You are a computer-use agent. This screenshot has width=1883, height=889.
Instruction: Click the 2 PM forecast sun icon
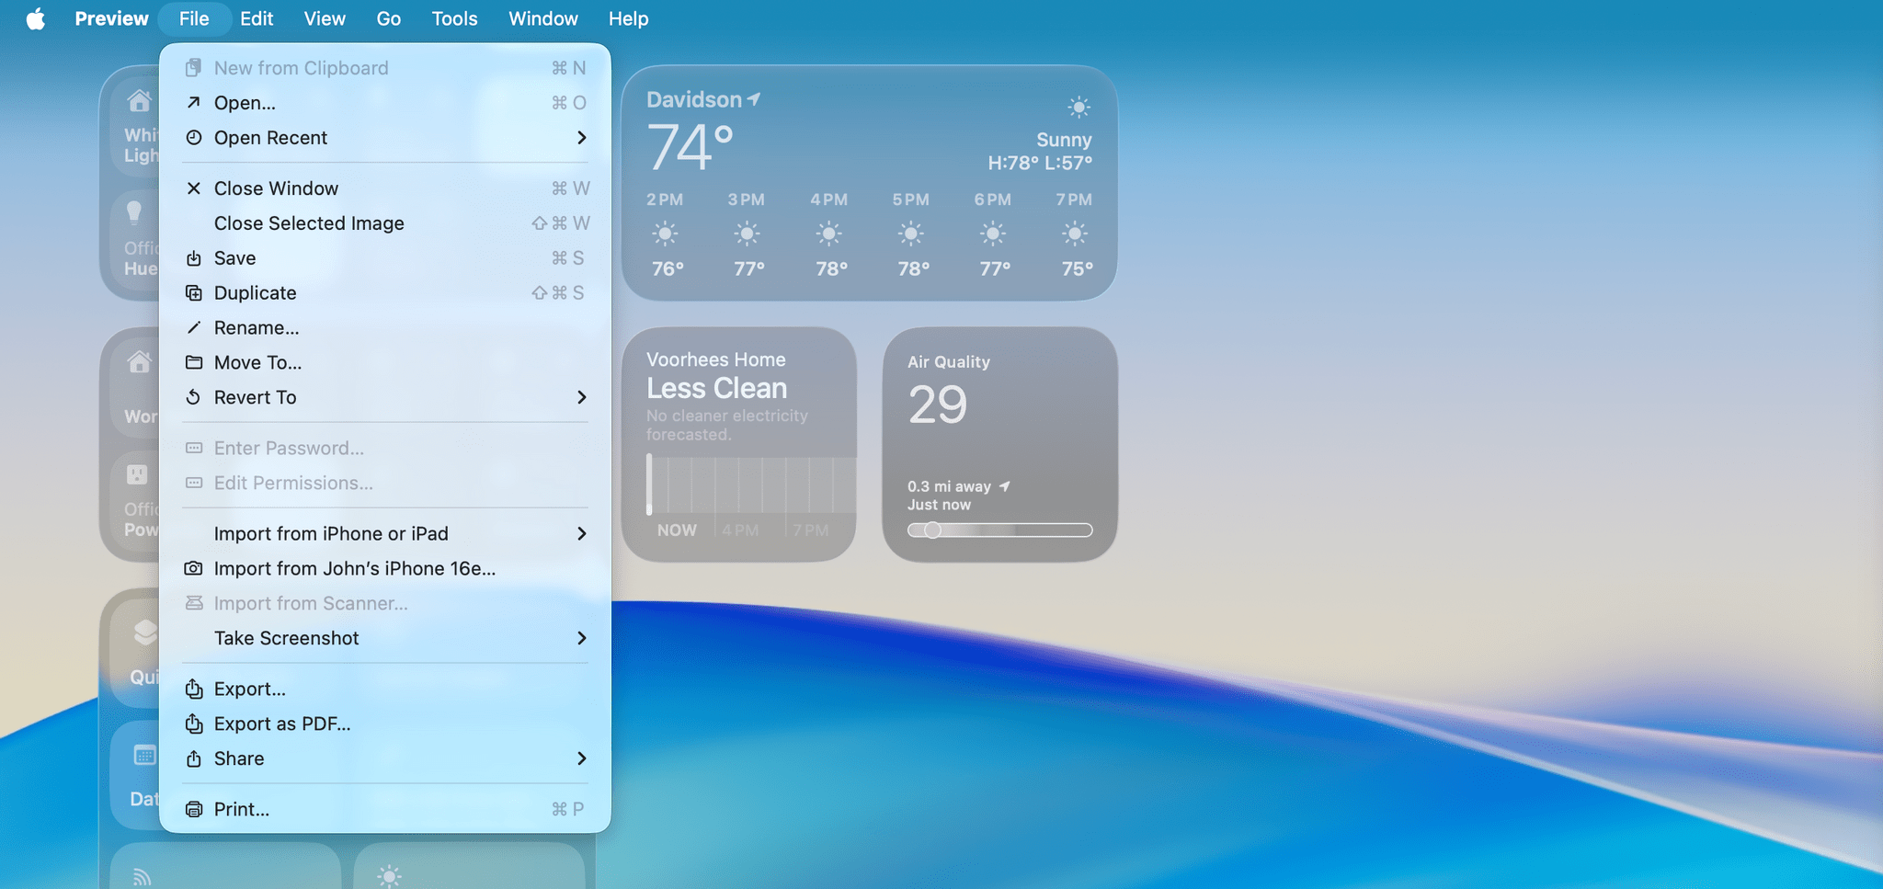pyautogui.click(x=666, y=234)
